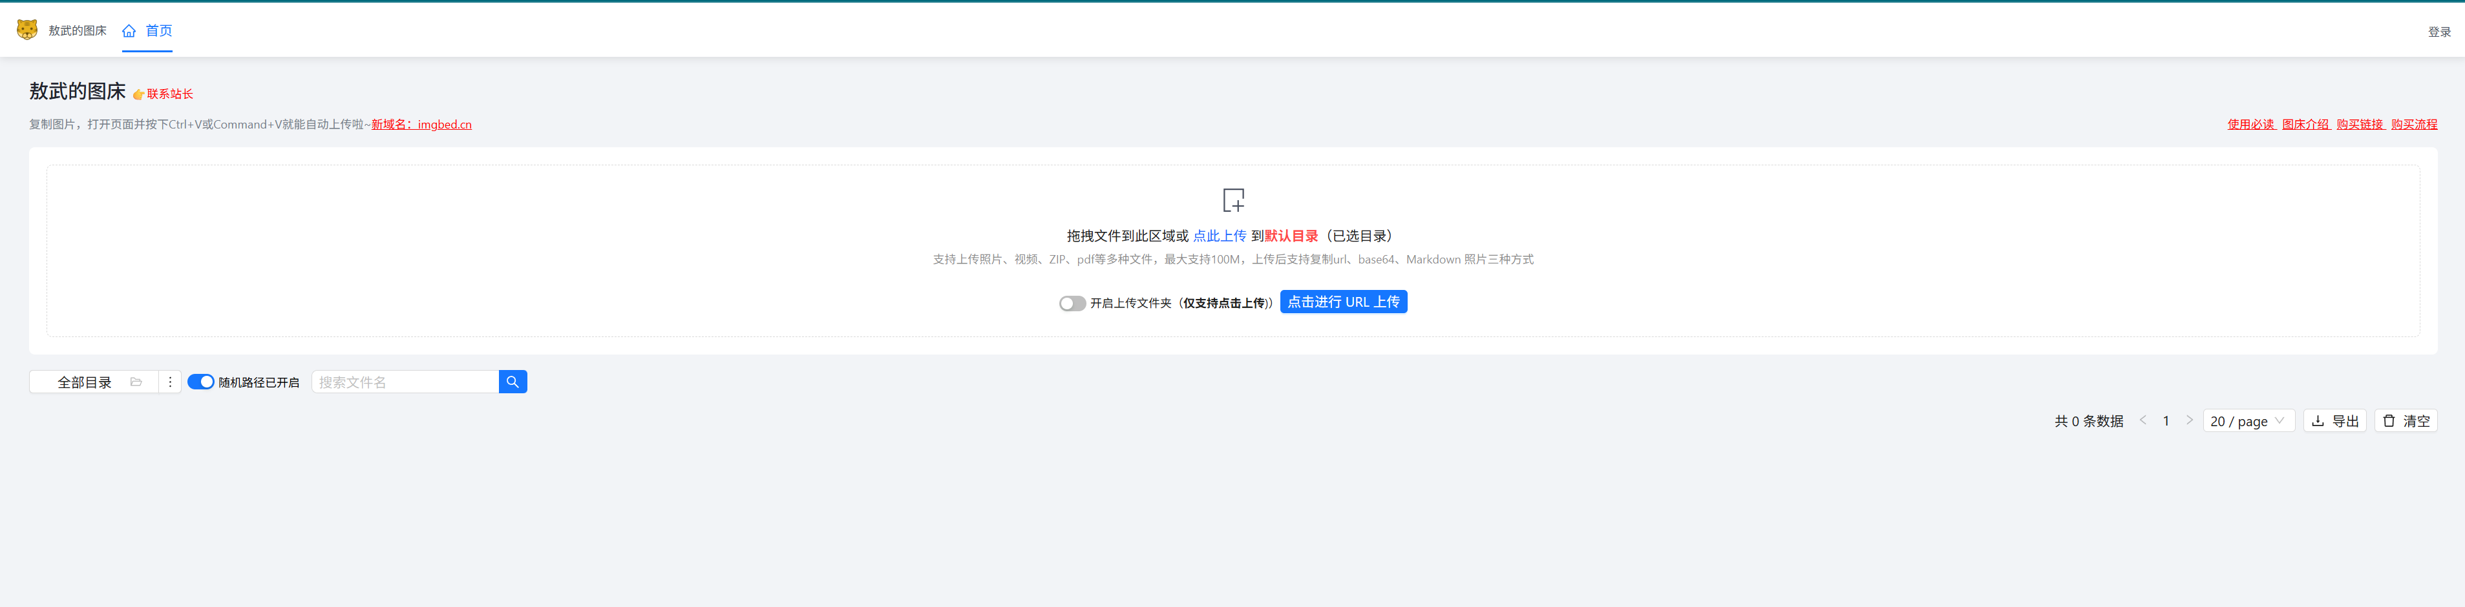Click the upload plus-file icon
Screen dimensions: 2465x607
click(x=1233, y=200)
